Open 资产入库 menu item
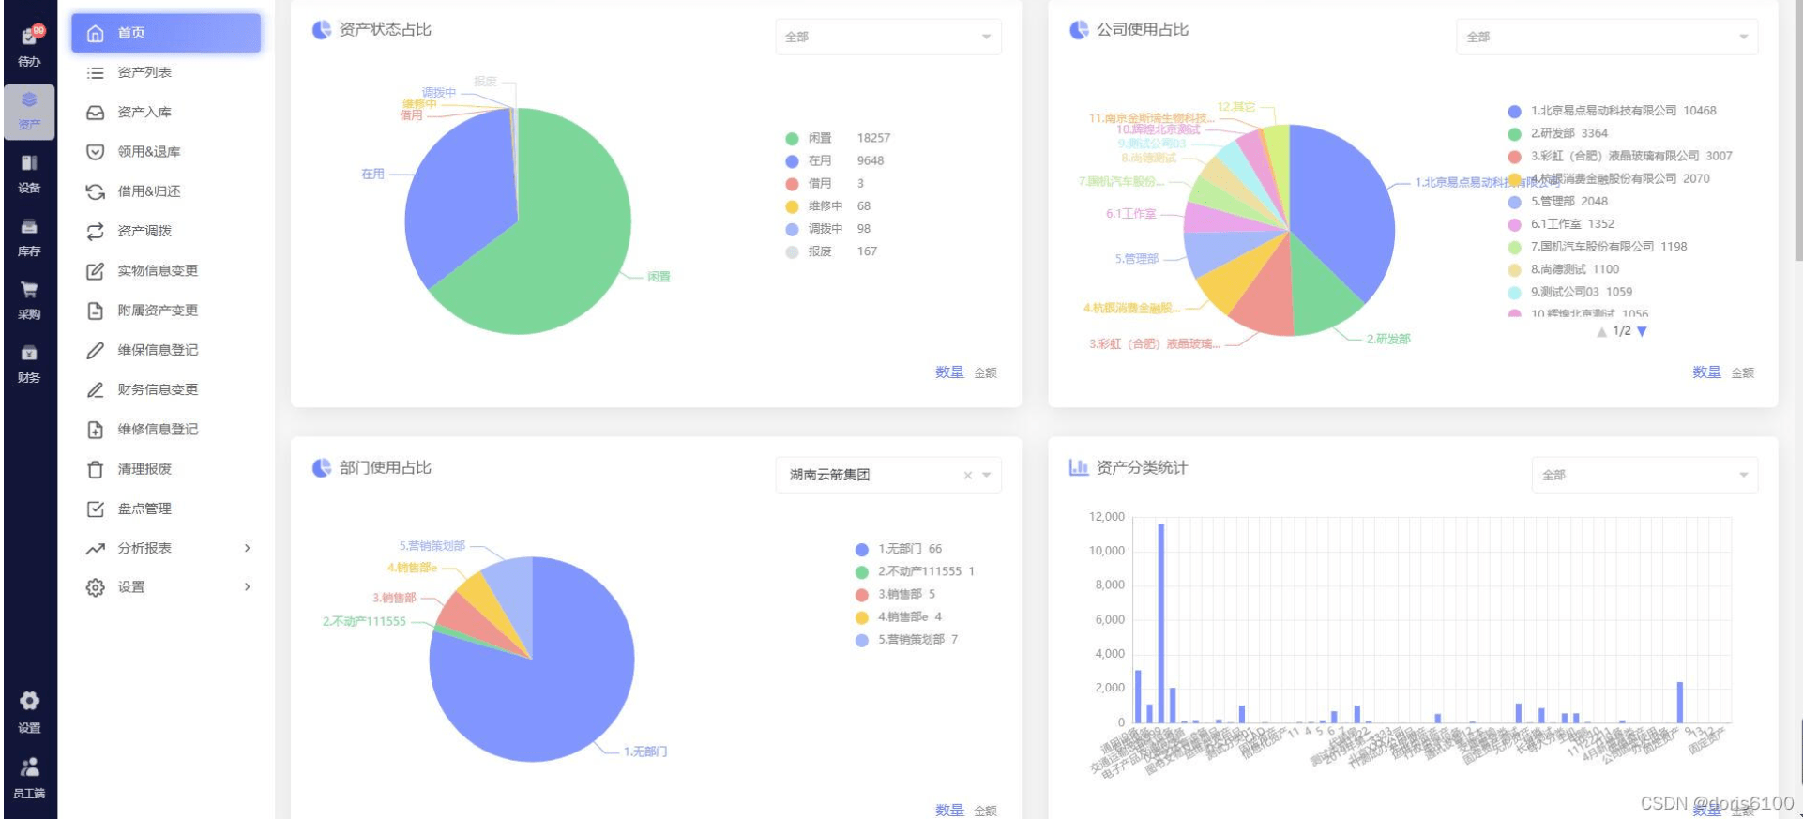This screenshot has height=820, width=1803. click(x=166, y=112)
